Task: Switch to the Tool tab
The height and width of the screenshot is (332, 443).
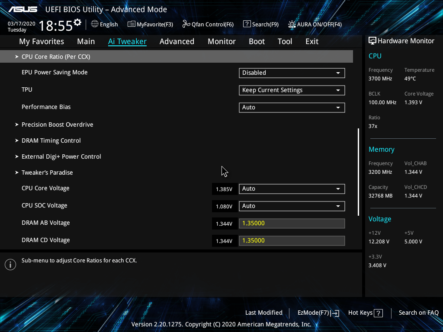Action: (285, 41)
